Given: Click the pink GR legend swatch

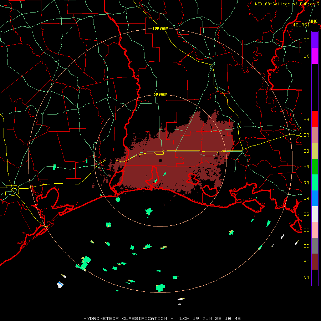Looking at the screenshot, I should [315, 135].
